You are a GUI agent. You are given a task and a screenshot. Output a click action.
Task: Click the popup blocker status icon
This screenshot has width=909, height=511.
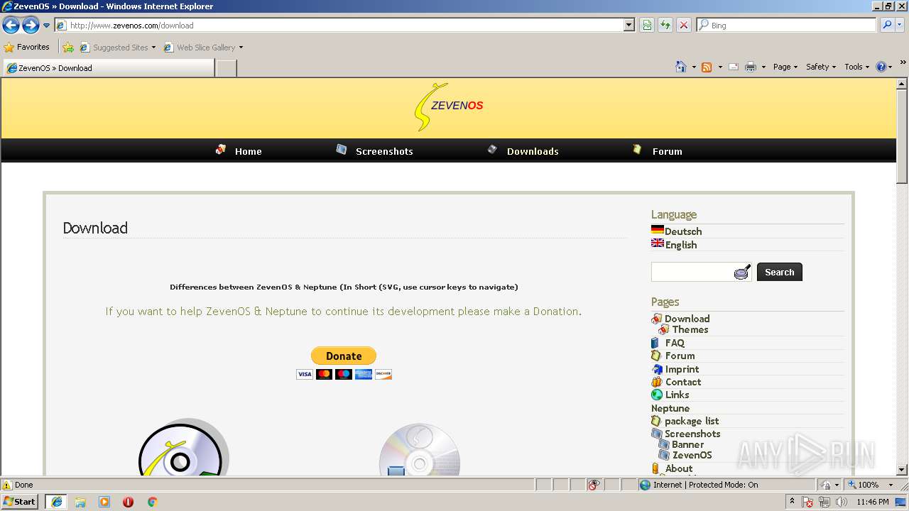pyautogui.click(x=594, y=485)
